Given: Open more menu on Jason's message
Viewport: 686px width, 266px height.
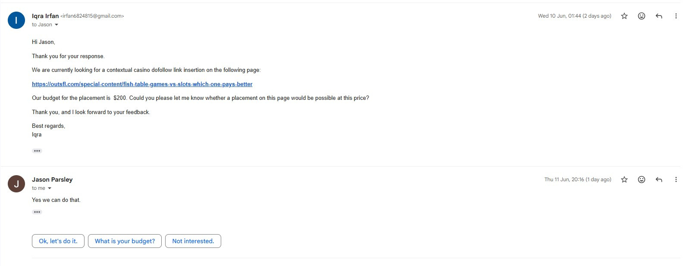Looking at the screenshot, I should point(676,179).
